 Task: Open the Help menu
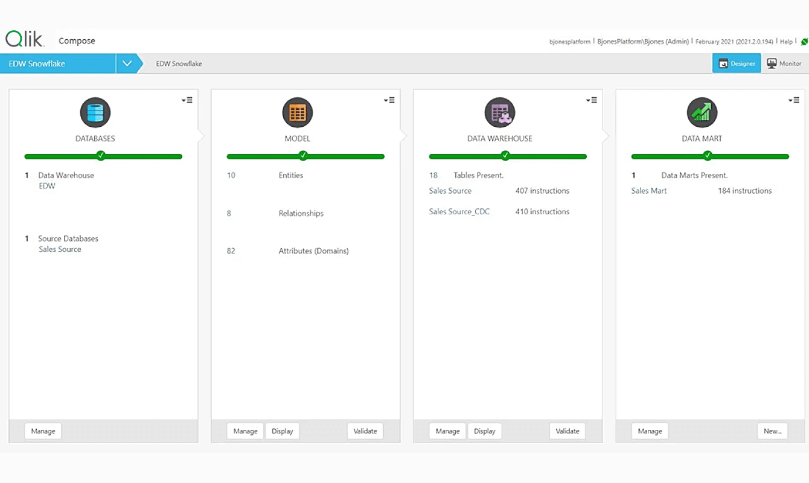[786, 42]
